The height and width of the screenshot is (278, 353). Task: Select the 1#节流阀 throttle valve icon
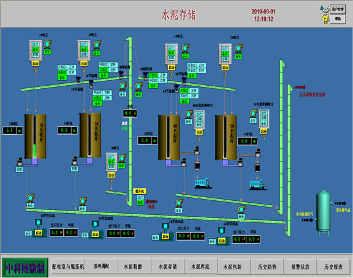click(91, 84)
